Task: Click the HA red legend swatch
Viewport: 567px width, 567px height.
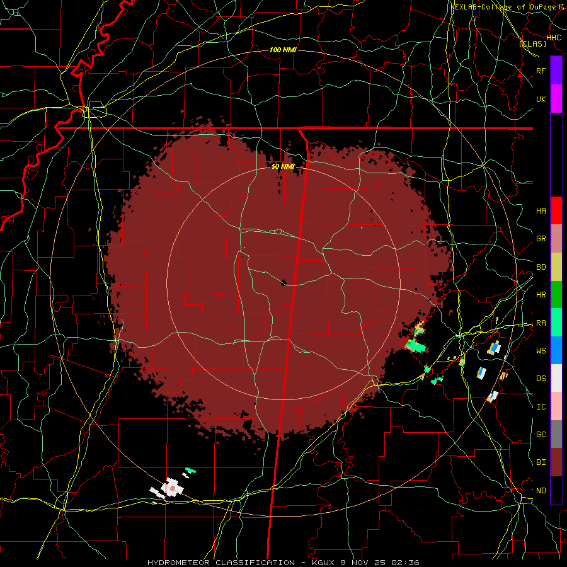Action: (556, 210)
